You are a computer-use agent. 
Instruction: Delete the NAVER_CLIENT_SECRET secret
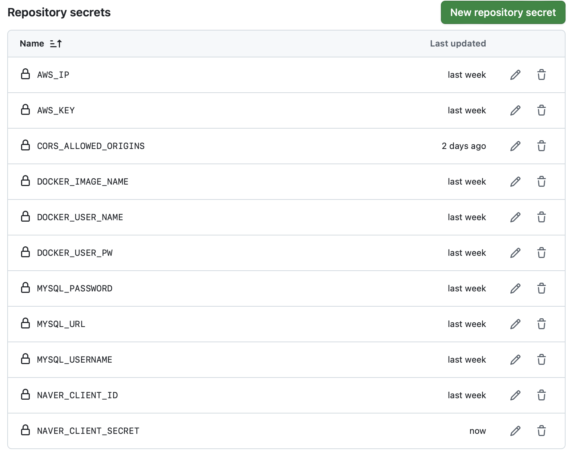tap(542, 431)
